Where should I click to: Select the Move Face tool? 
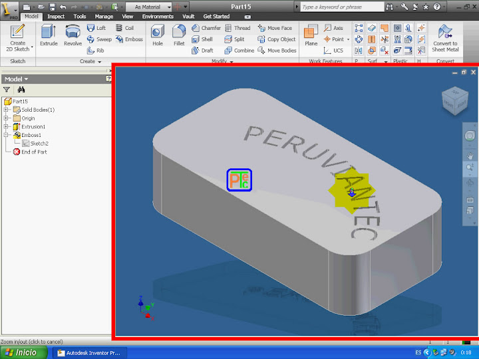pos(275,28)
